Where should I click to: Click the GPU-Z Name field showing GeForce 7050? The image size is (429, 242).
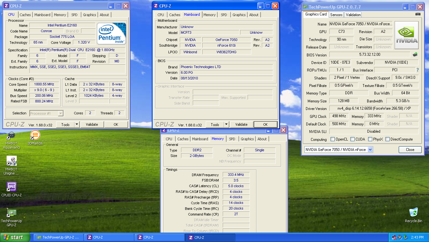361,24
